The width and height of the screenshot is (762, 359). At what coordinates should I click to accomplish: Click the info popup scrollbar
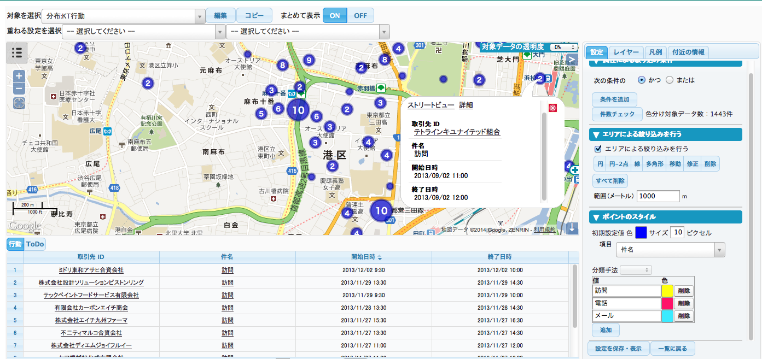click(x=544, y=156)
